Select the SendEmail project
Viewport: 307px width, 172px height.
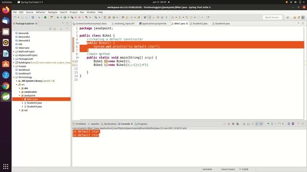click(x=24, y=70)
